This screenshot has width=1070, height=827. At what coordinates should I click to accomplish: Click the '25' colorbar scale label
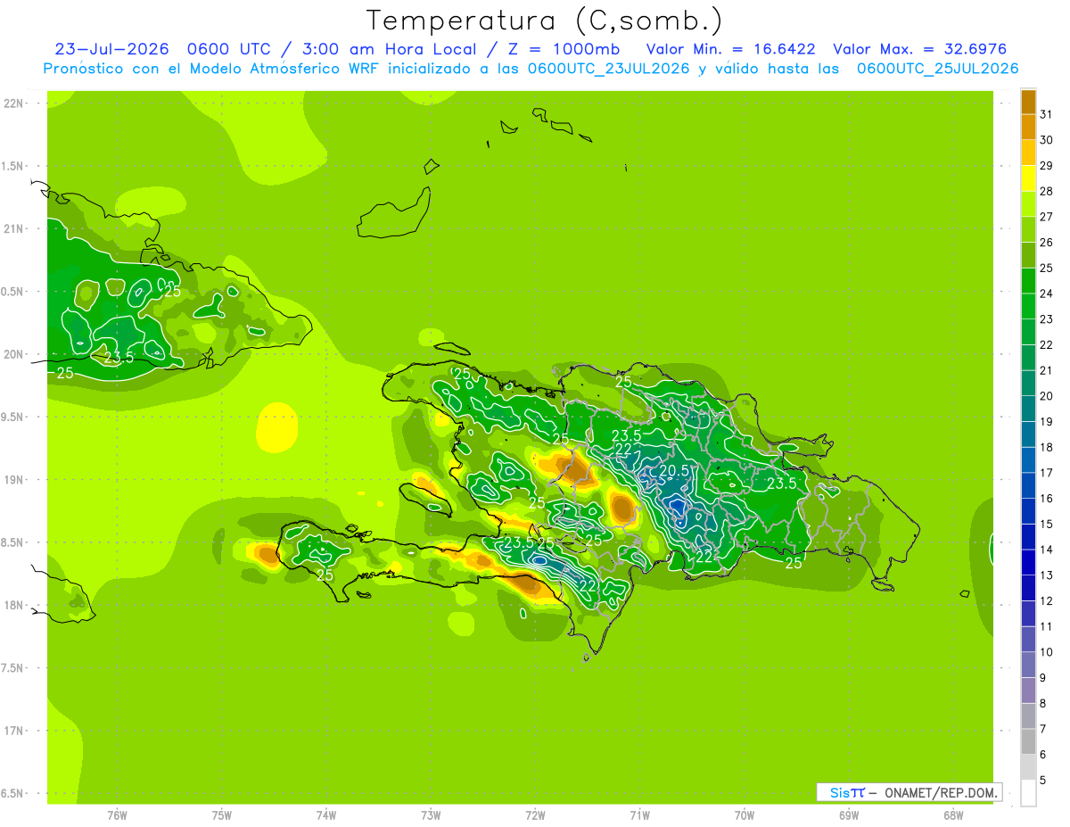click(x=1046, y=268)
